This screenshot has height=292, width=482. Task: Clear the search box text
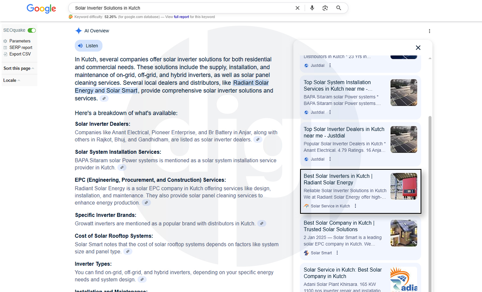[x=297, y=8]
